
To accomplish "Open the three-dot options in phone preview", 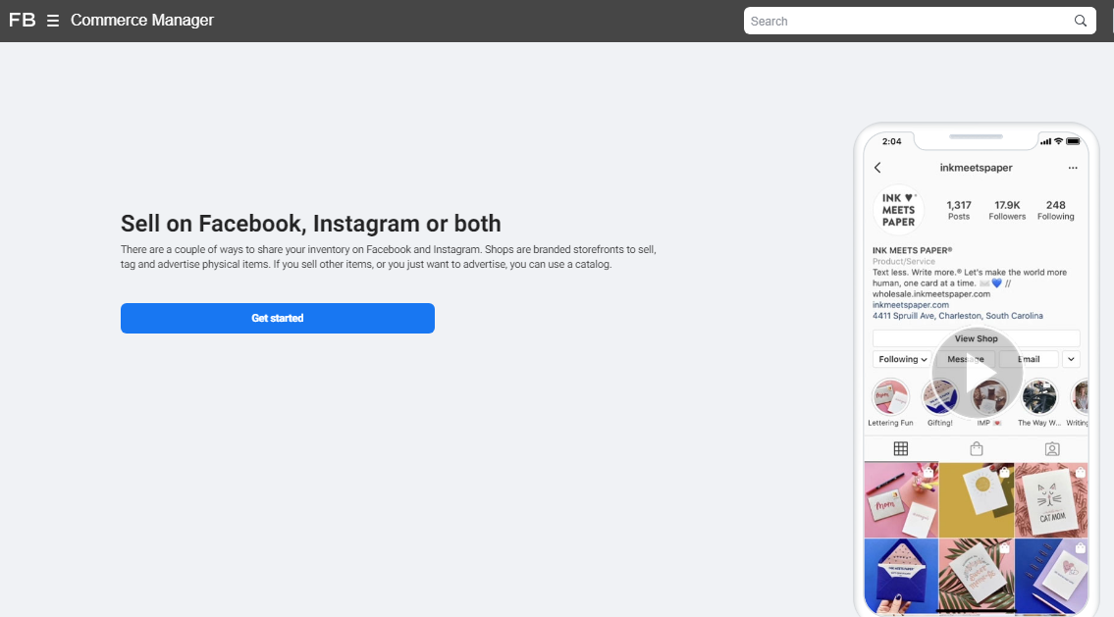I will coord(1073,168).
